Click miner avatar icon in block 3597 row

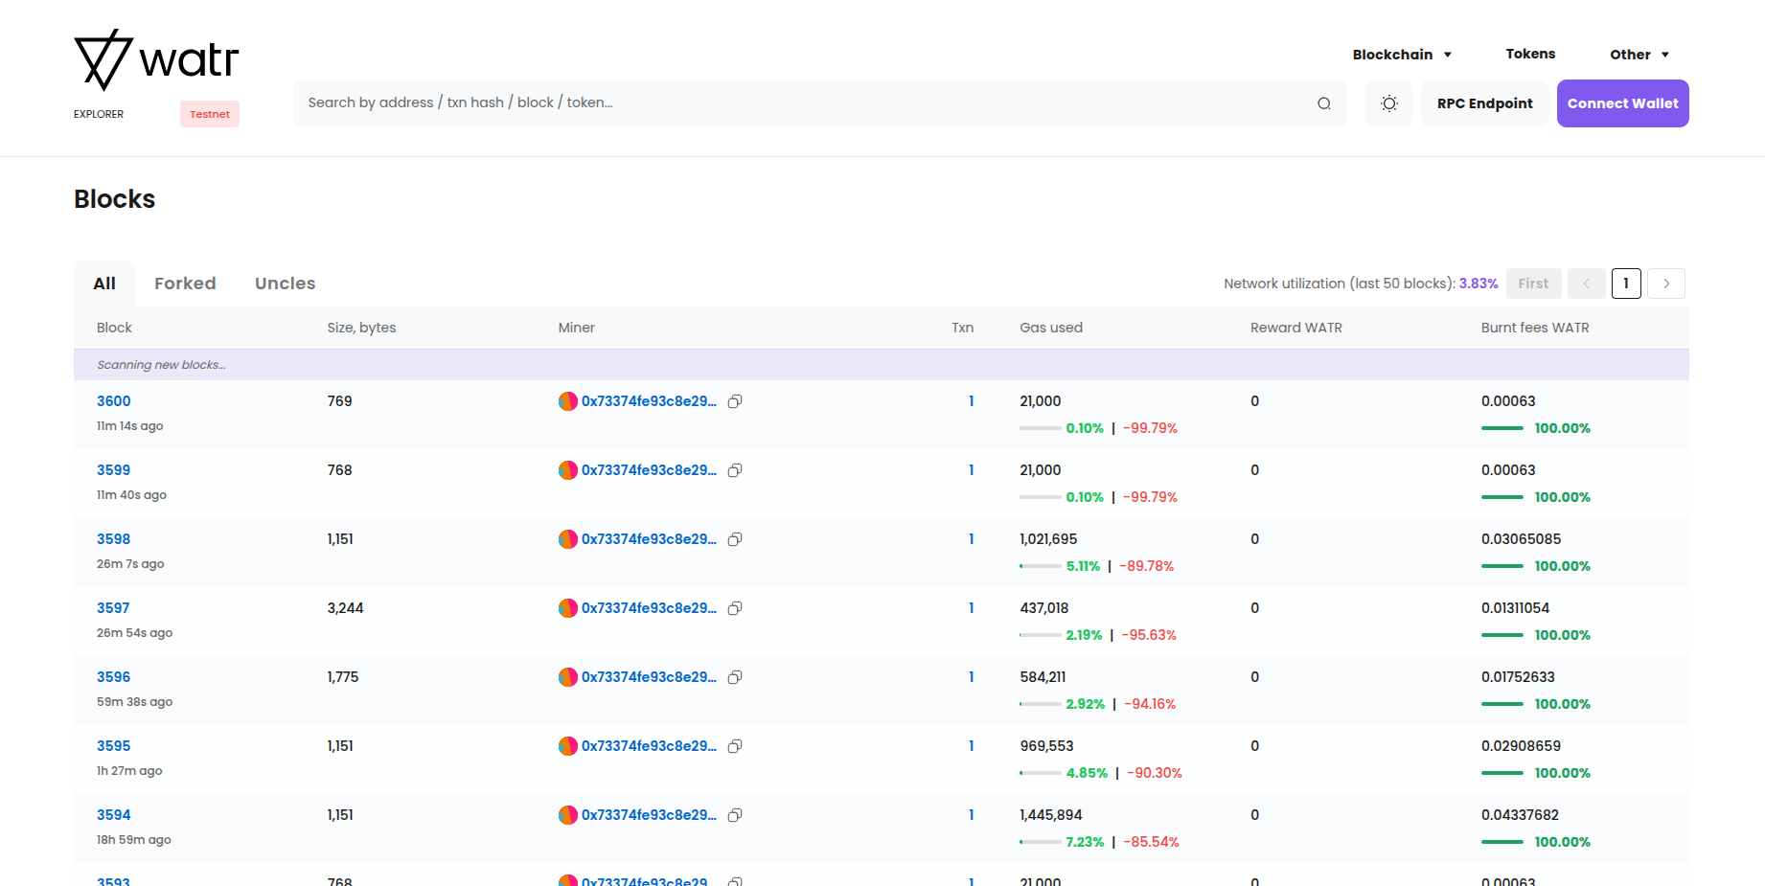(x=568, y=608)
